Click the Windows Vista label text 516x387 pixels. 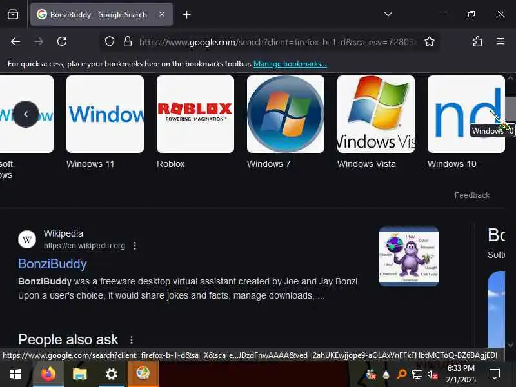tap(366, 164)
